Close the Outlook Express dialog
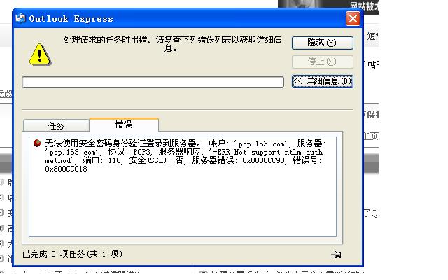This screenshot has height=280, width=448. (x=353, y=19)
